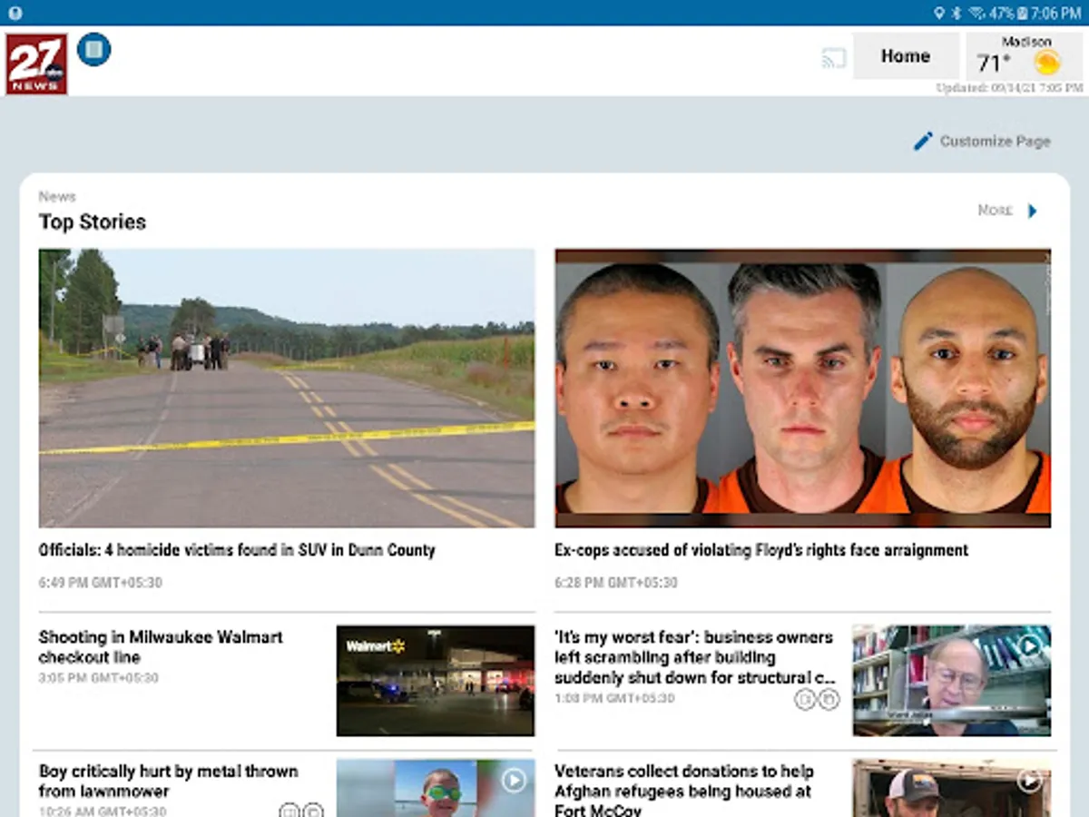Image resolution: width=1089 pixels, height=817 pixels.
Task: Tap 'Updated: 09/14/21 7:05 PM' timestamp
Action: [1009, 88]
